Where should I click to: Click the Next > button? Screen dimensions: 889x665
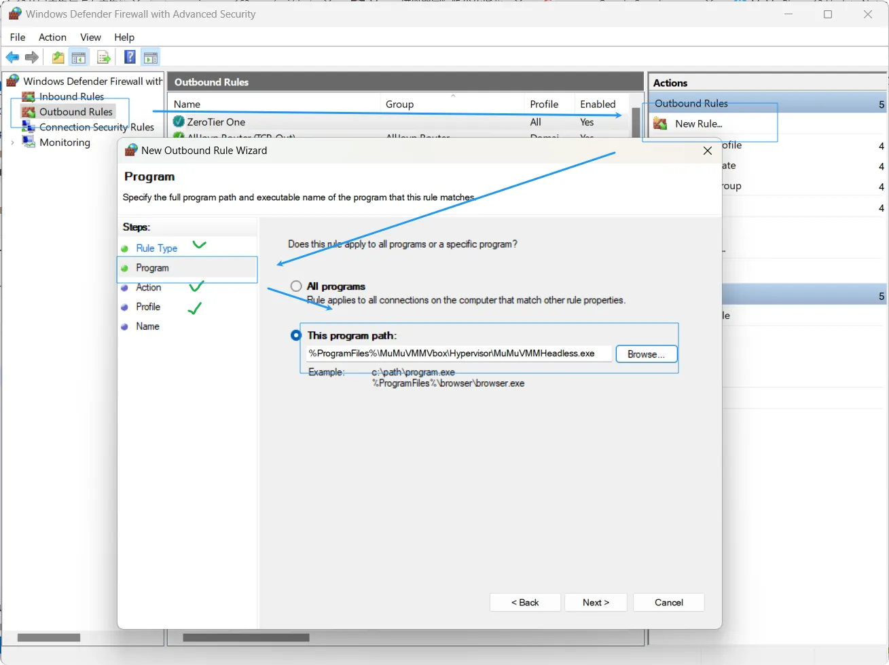click(596, 603)
